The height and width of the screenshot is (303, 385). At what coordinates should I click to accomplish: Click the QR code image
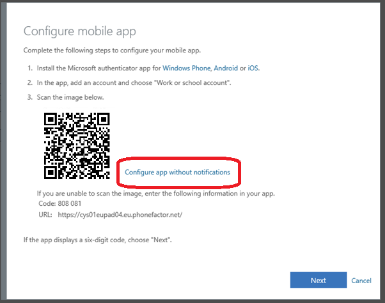(x=77, y=146)
